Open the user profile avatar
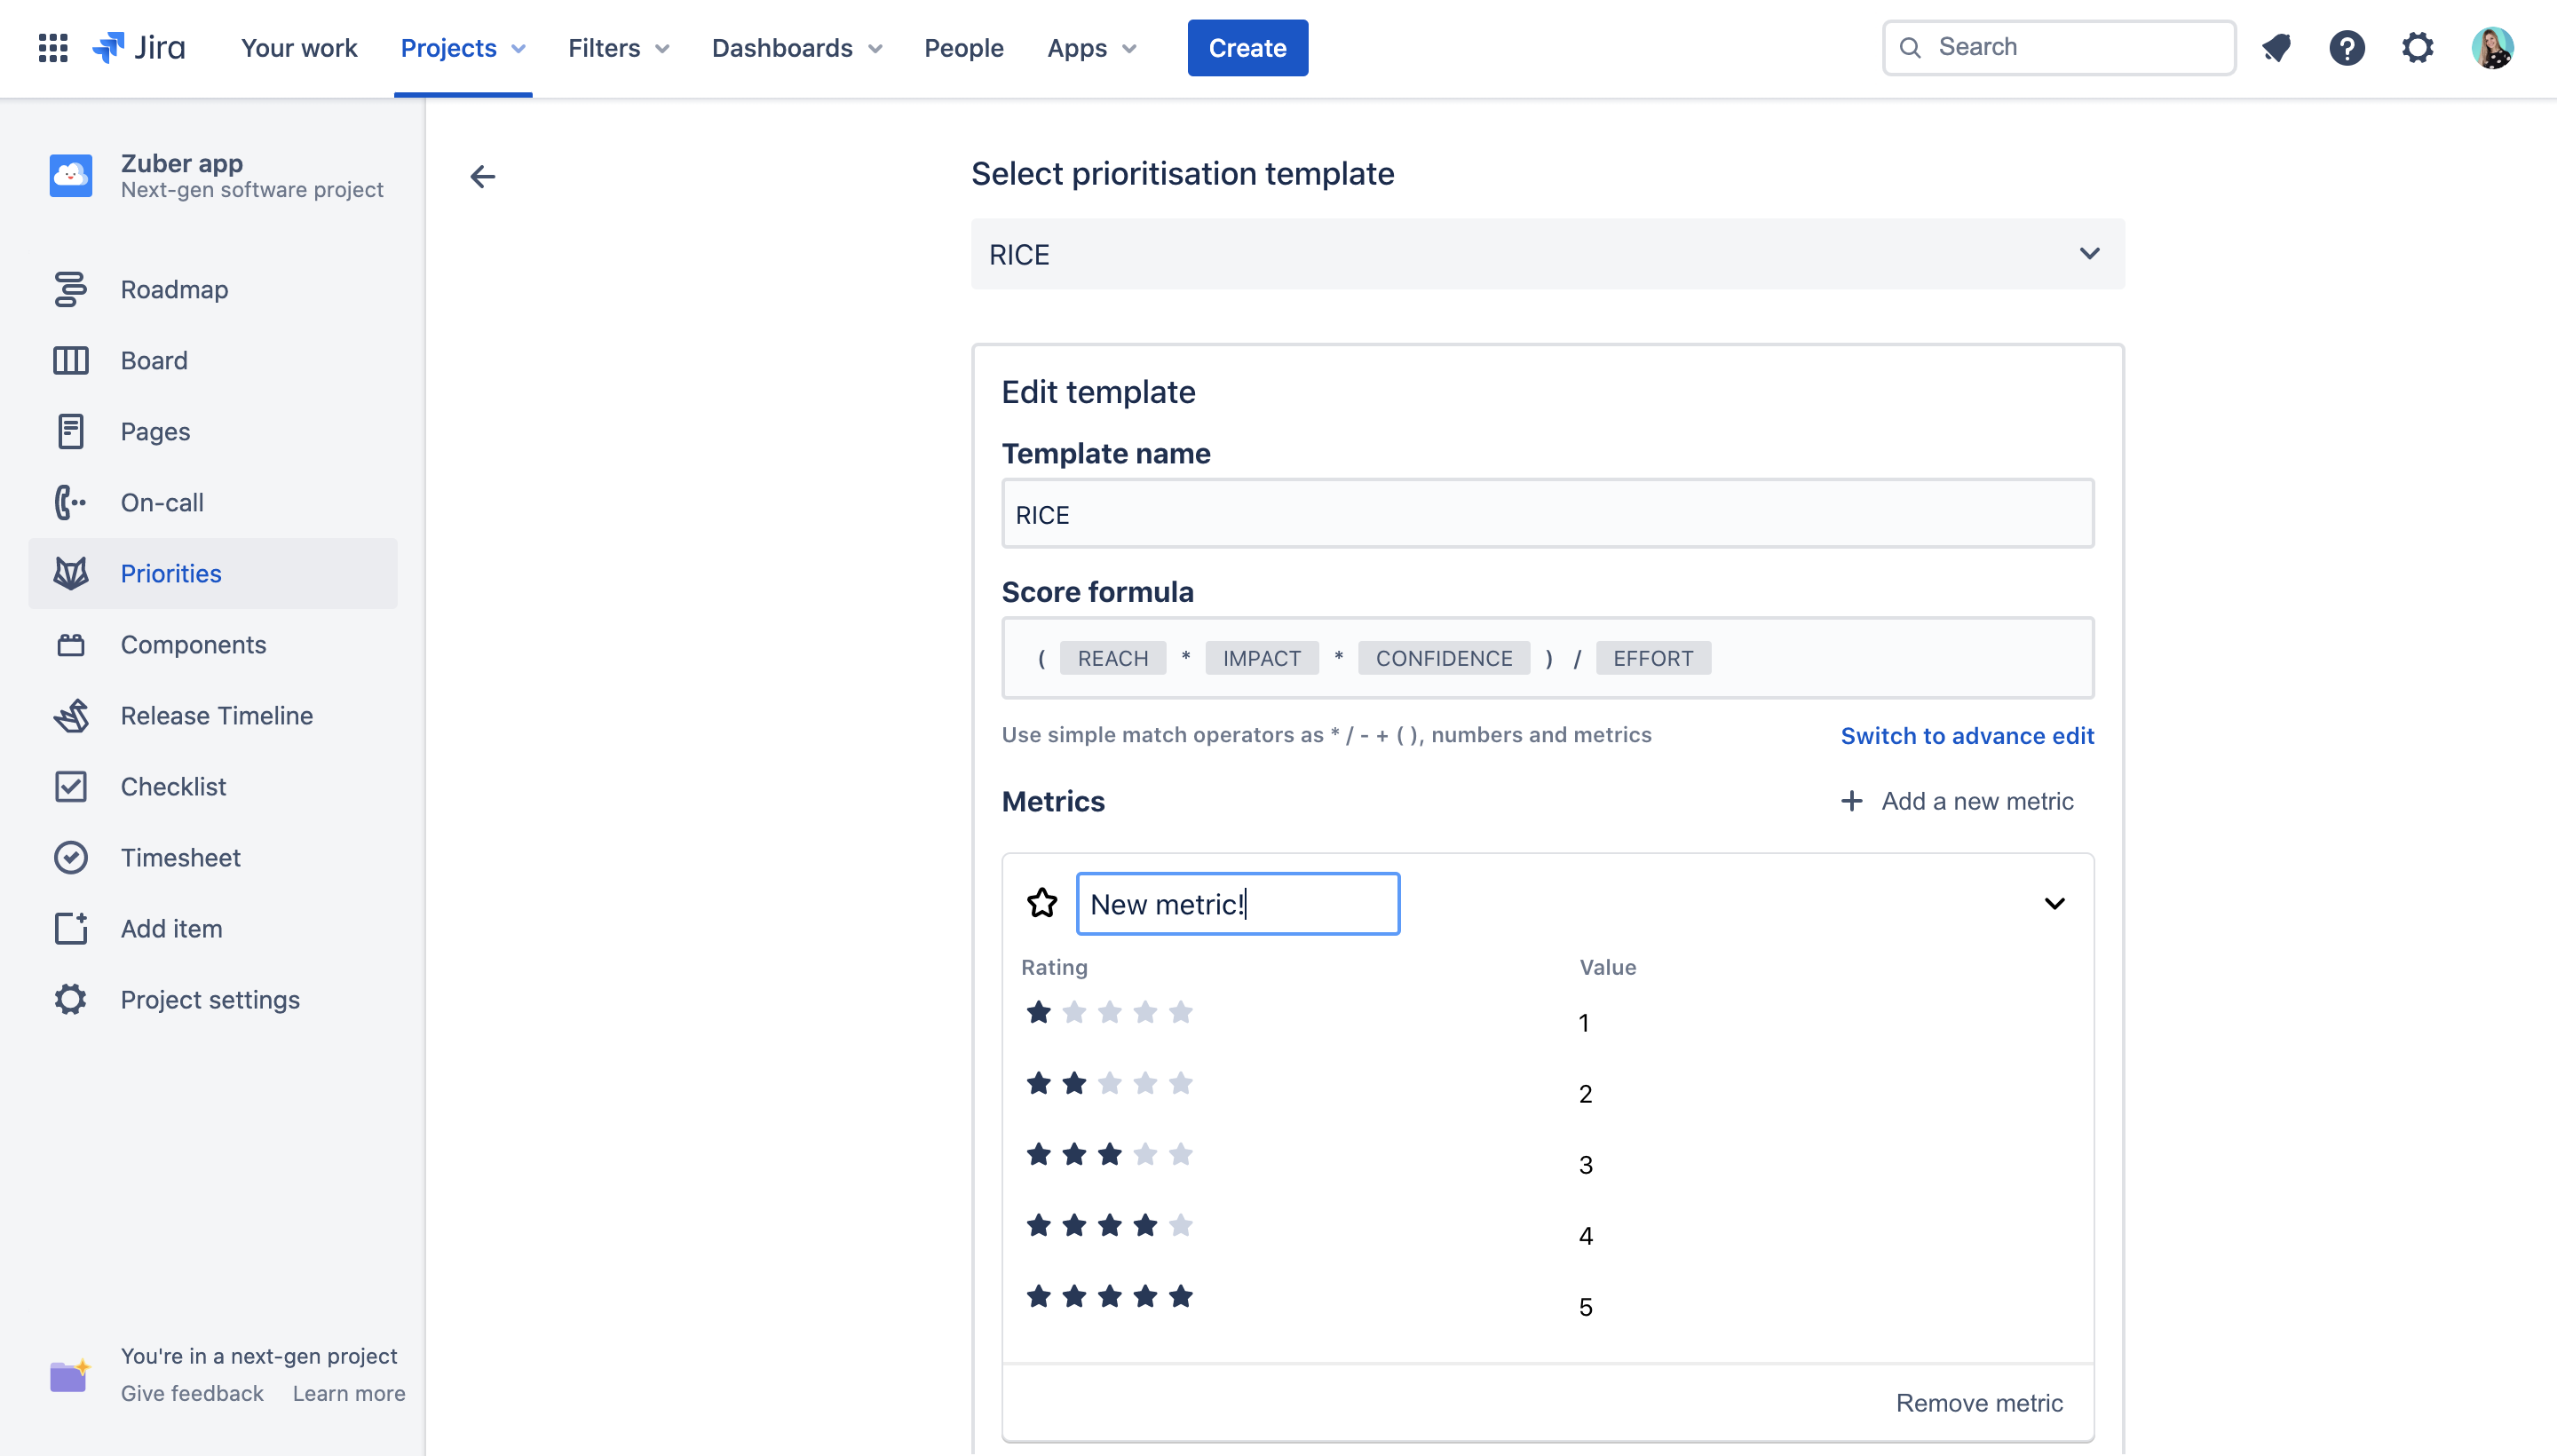This screenshot has width=2557, height=1456. point(2492,47)
